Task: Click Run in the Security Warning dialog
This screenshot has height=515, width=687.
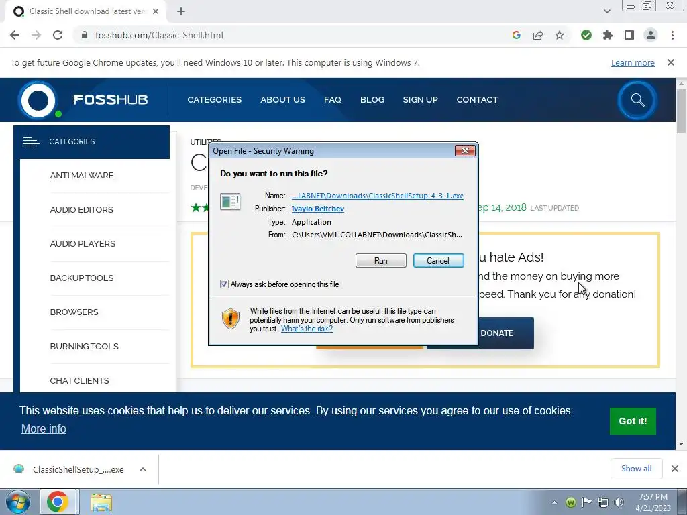Action: [x=381, y=261]
